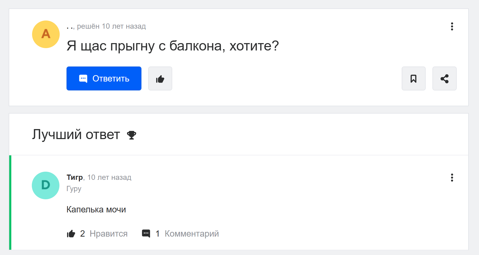Click the orange A avatar of the asker
Viewport: 479px width, 255px height.
46,34
